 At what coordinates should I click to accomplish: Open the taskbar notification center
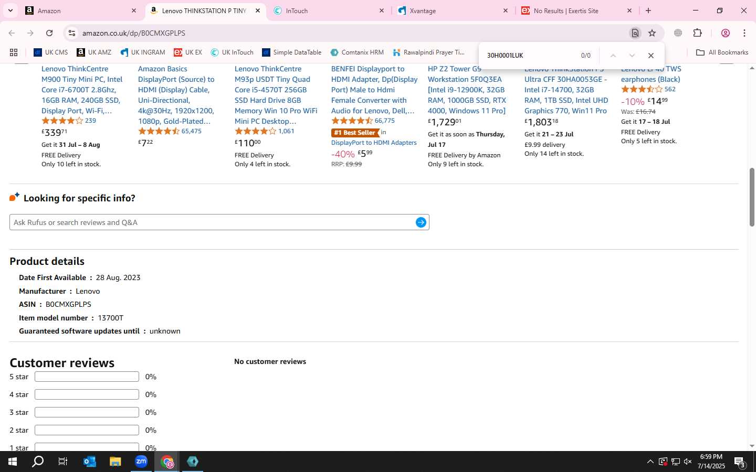tap(740, 463)
